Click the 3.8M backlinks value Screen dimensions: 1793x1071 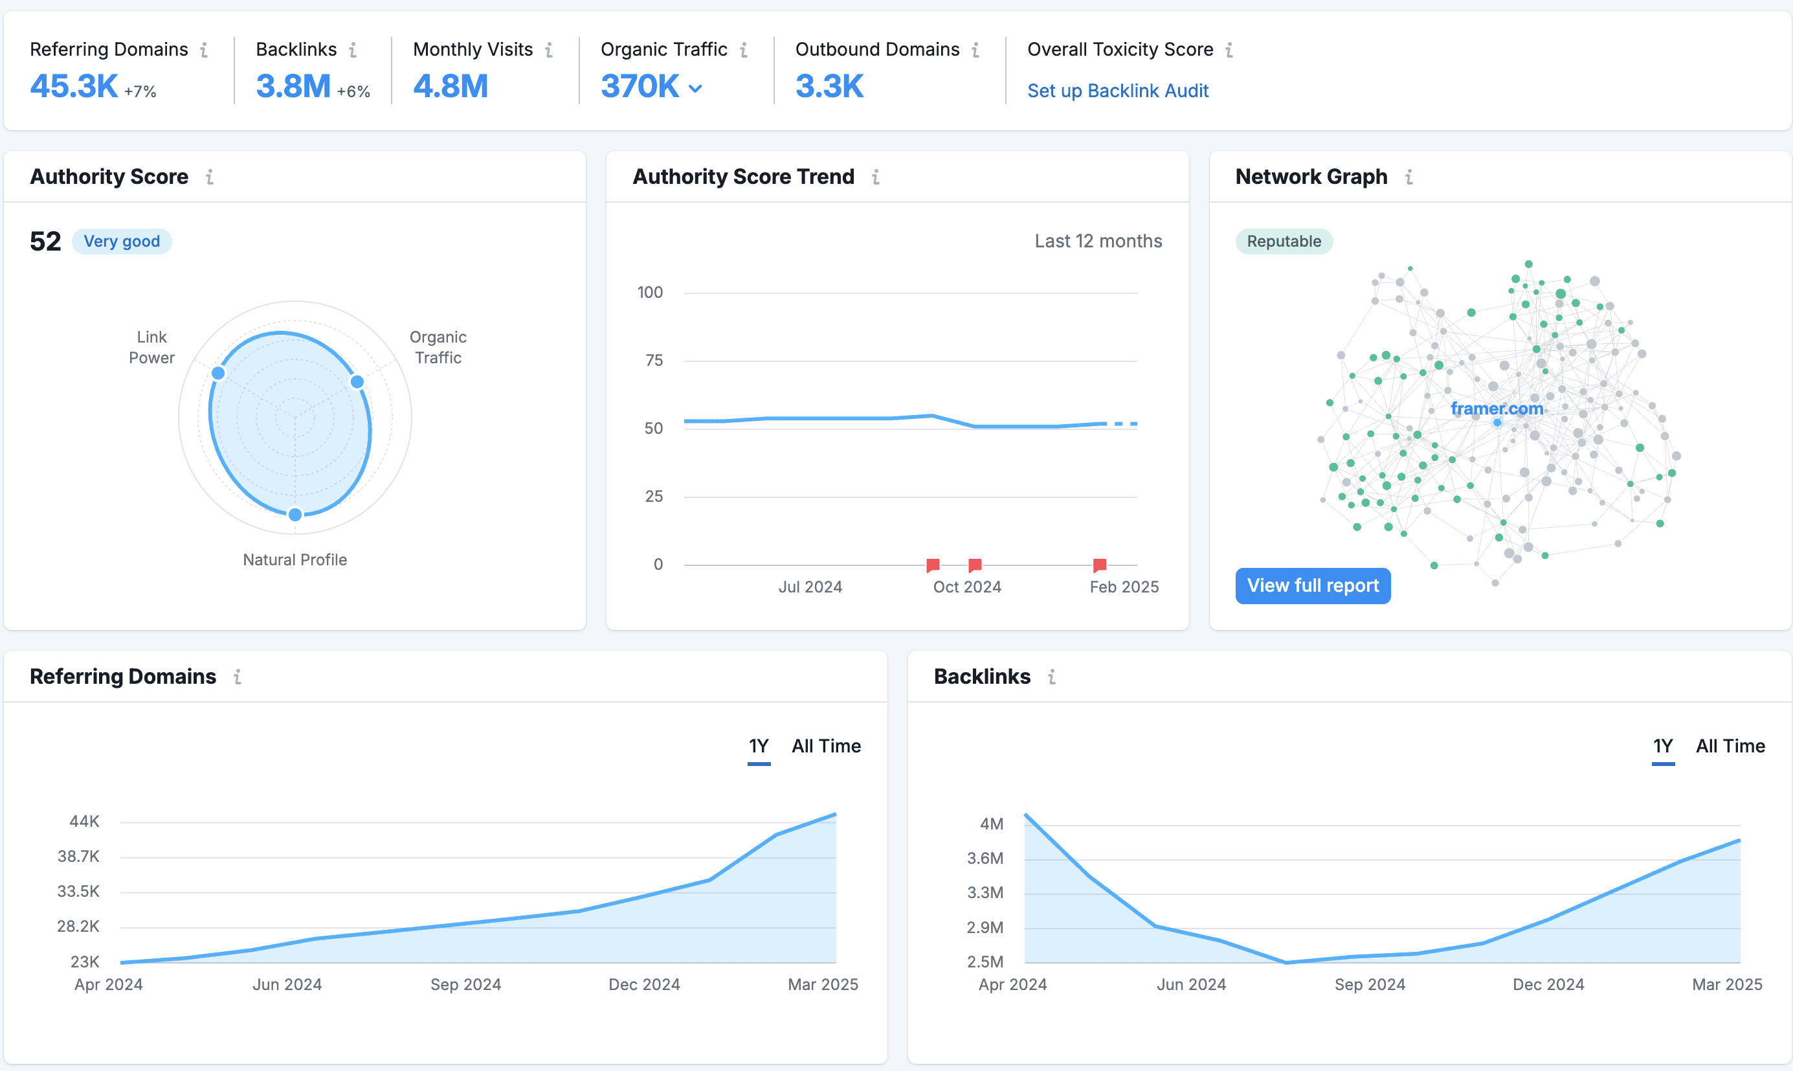point(293,87)
